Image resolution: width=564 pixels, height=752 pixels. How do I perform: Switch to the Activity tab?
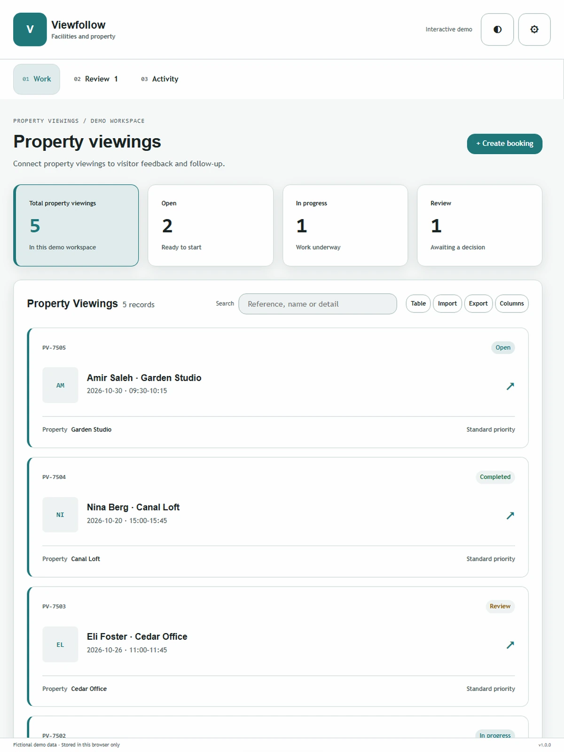coord(160,79)
